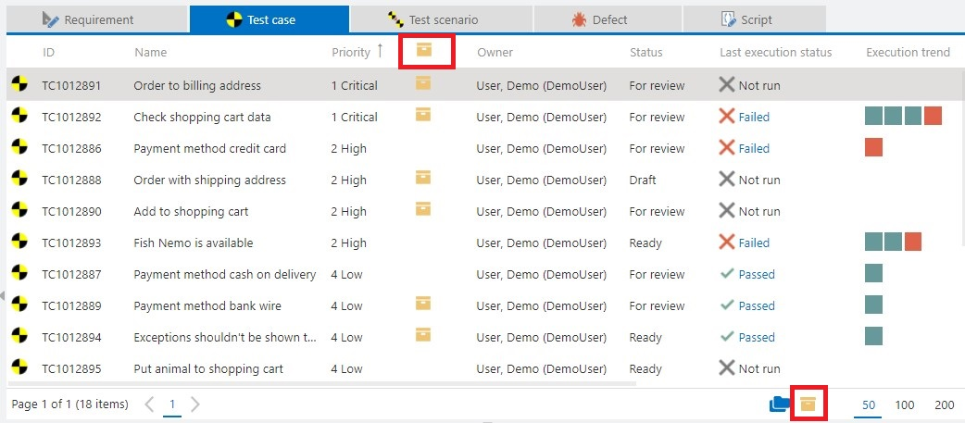Viewport: 965px width, 423px height.
Task: Click archive icon in Add to shopping cart row
Action: point(423,209)
